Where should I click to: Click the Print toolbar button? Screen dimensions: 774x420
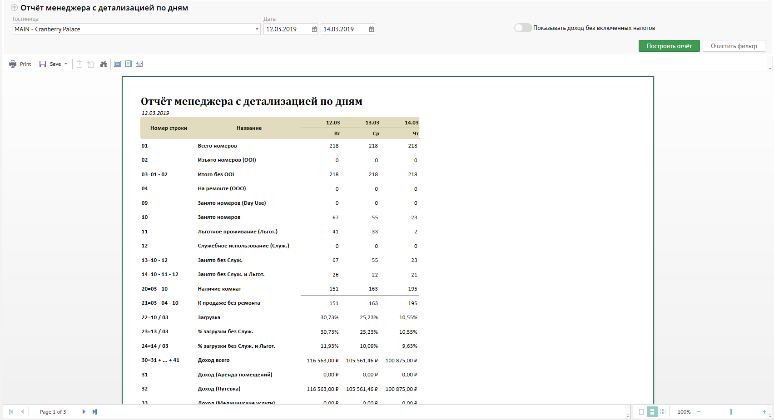20,64
